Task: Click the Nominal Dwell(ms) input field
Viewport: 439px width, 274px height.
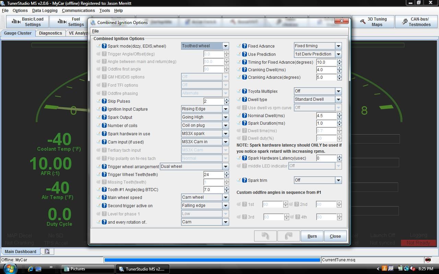Action: click(x=326, y=115)
